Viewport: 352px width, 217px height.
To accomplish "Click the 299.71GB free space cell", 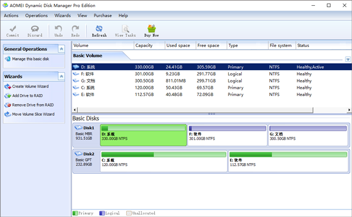I will [x=207, y=81].
